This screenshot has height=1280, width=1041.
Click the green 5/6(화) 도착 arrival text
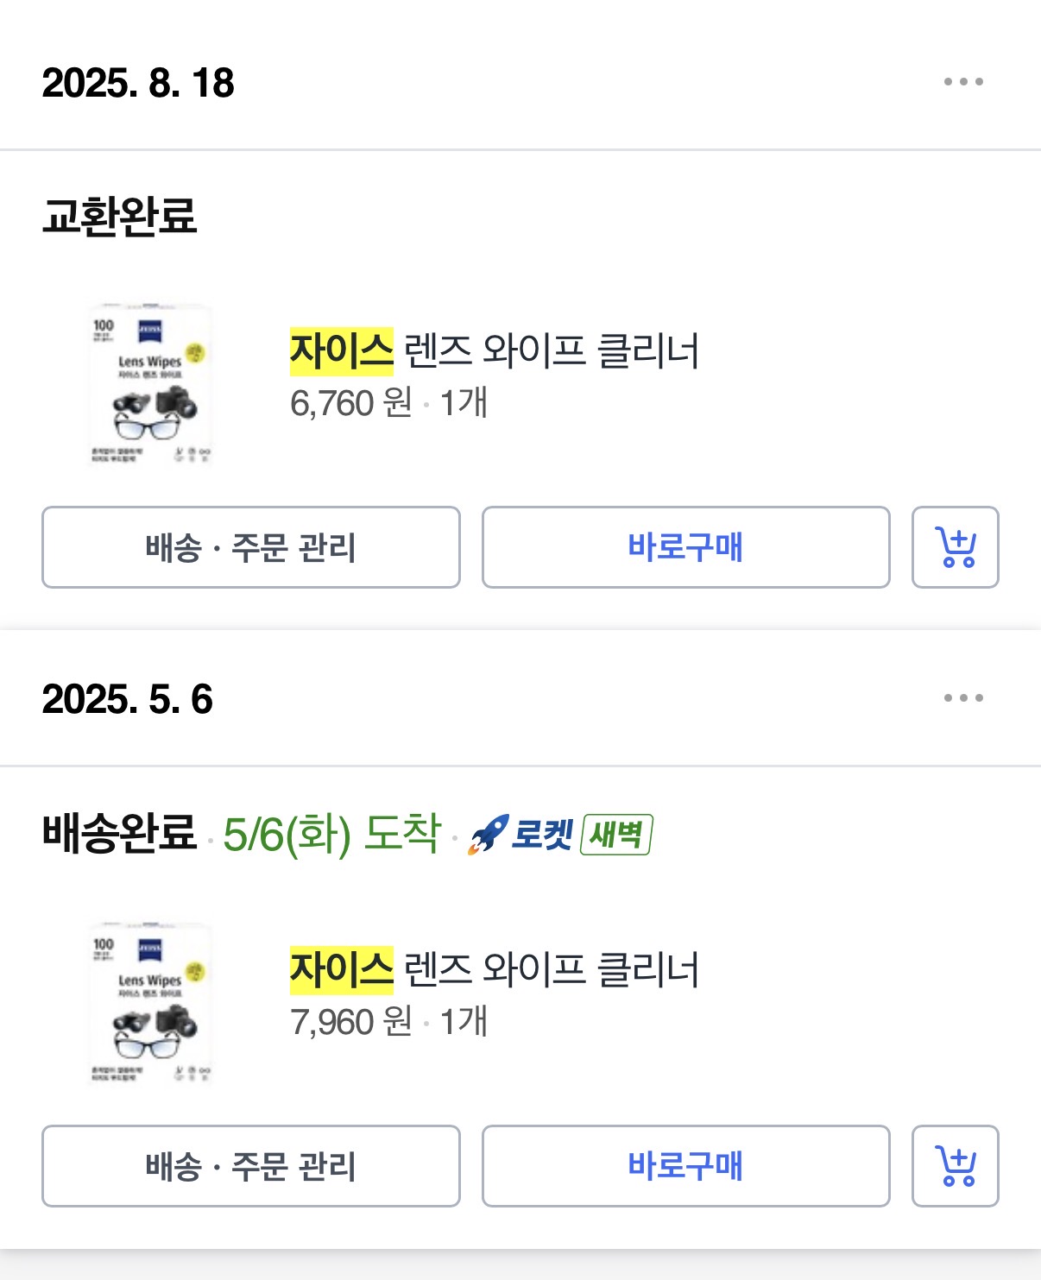[331, 834]
